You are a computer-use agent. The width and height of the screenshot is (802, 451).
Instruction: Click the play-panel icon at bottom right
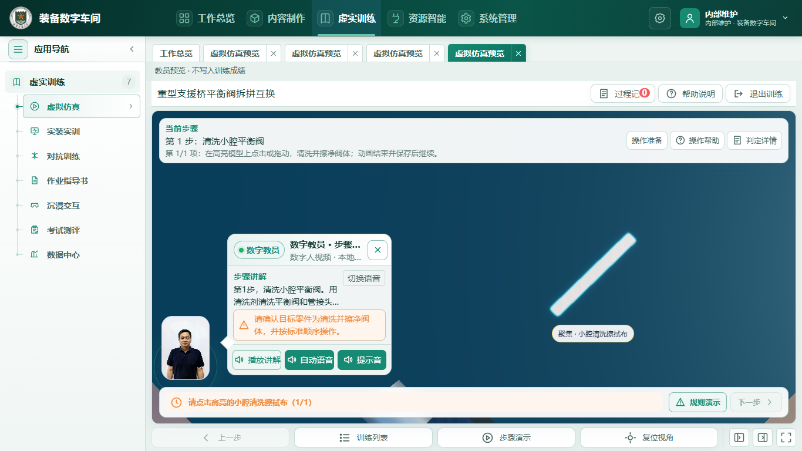coord(739,437)
